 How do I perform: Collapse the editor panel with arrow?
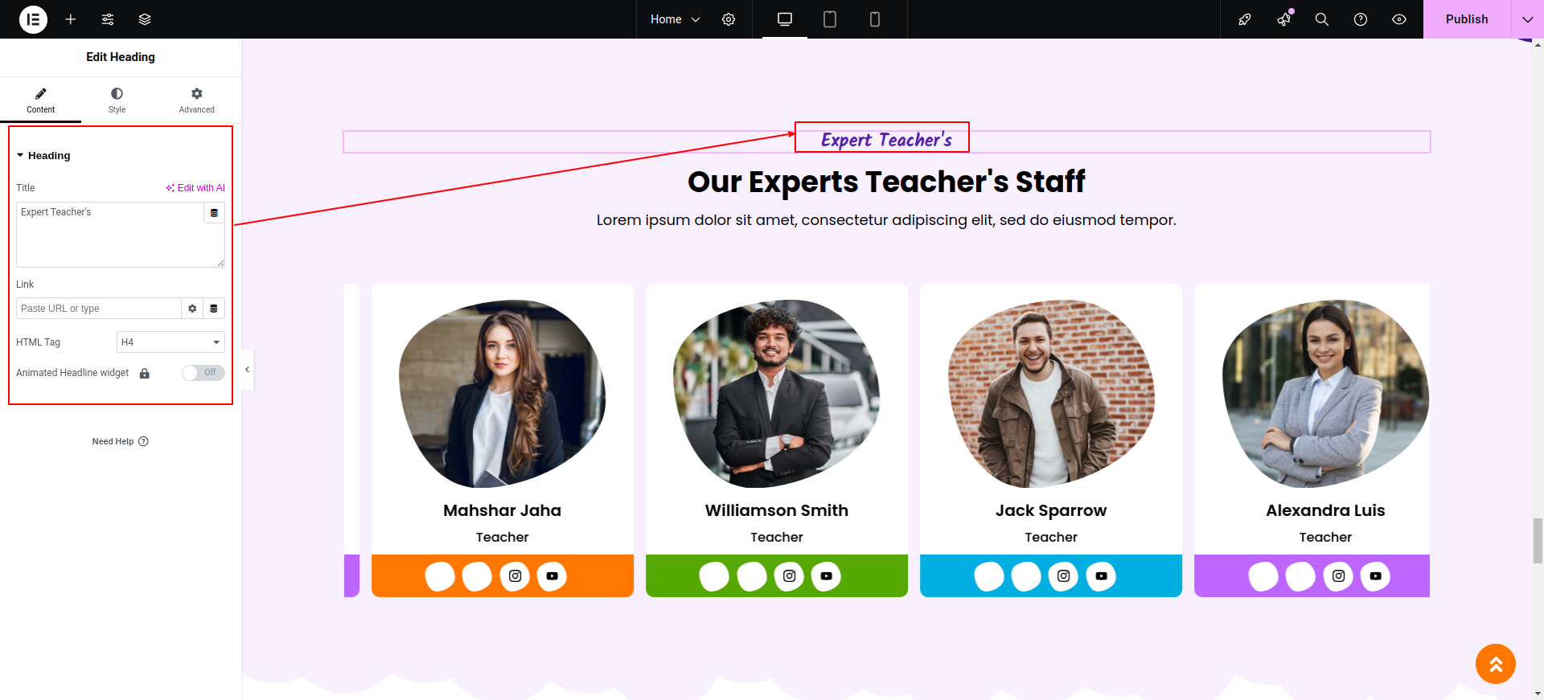pyautogui.click(x=247, y=370)
